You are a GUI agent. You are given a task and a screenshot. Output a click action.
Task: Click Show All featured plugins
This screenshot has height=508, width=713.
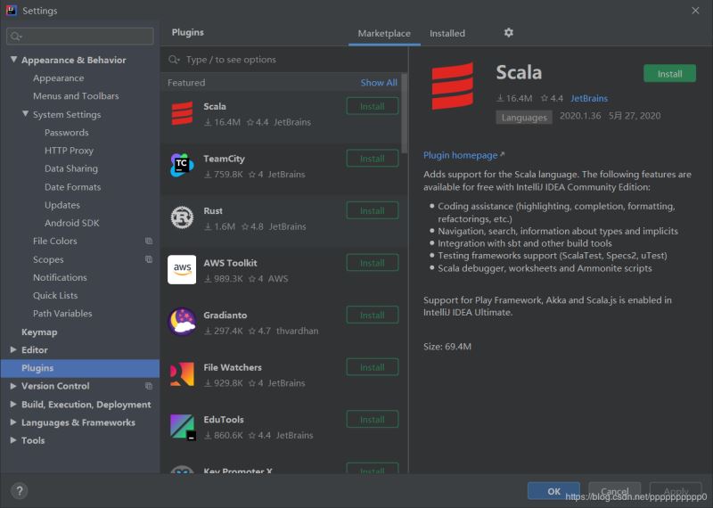click(379, 83)
